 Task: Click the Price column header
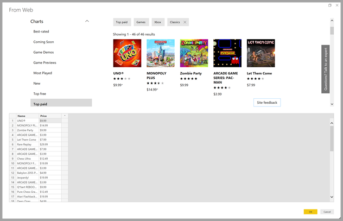50,116
